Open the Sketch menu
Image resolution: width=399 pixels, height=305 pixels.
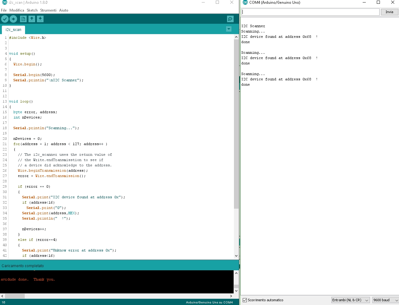pyautogui.click(x=32, y=10)
